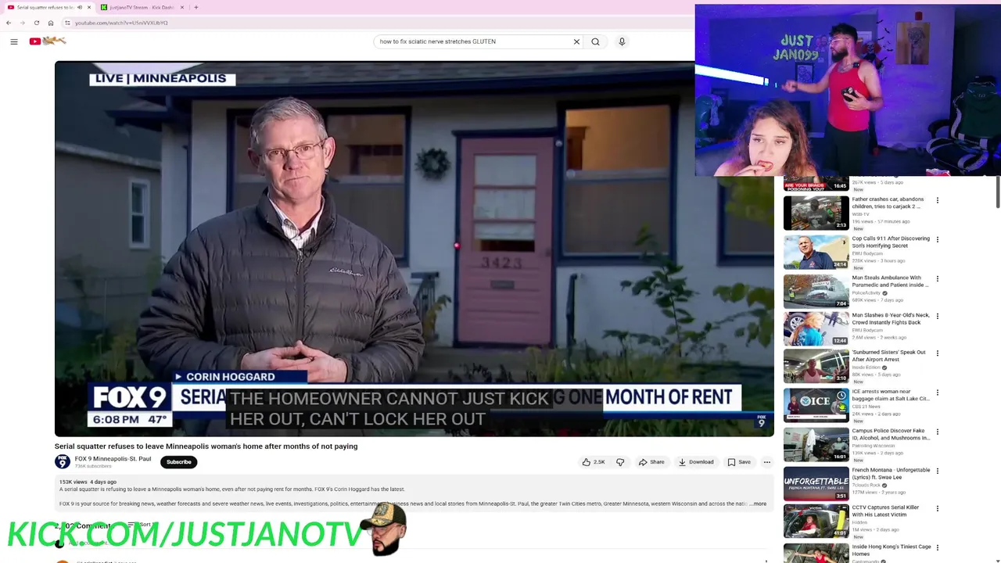Go back with the browser back arrow
Screen dimensions: 1001x563
(9, 23)
